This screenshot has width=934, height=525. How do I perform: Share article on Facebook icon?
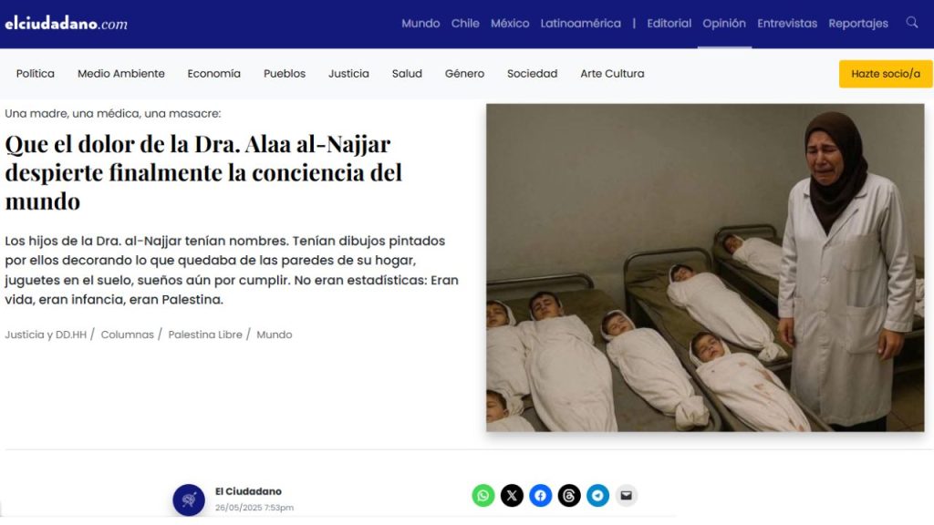tap(540, 495)
